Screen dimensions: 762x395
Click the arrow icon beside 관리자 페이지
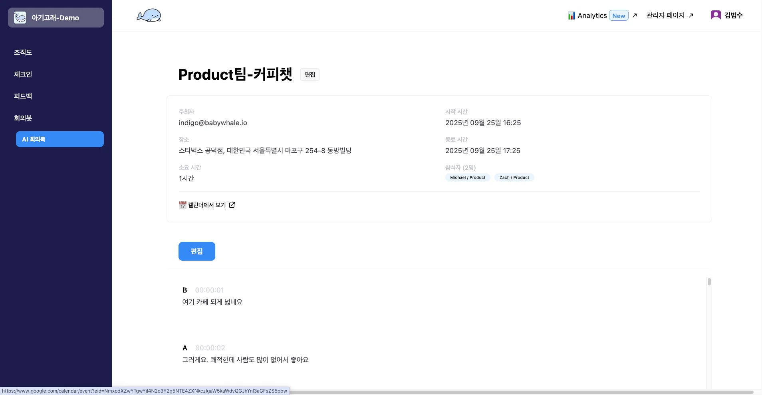click(x=691, y=15)
